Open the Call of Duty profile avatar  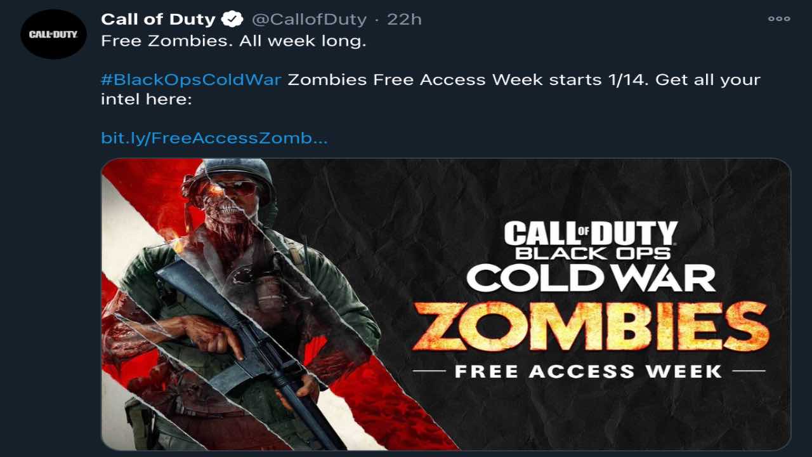(53, 34)
